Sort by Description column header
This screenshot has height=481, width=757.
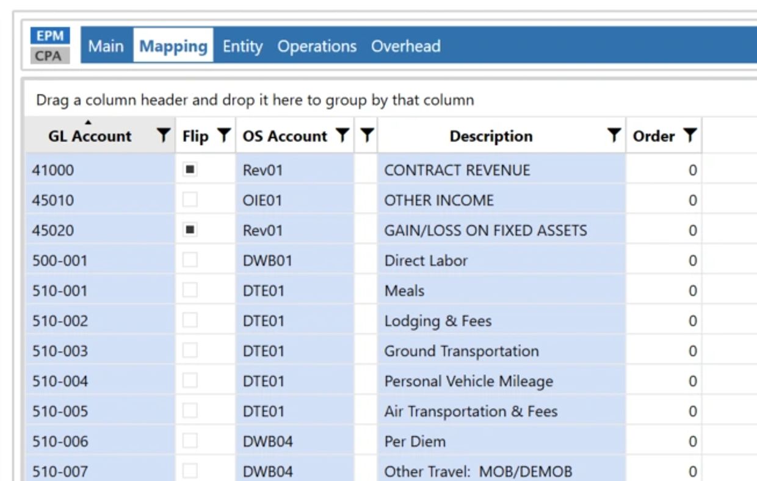pyautogui.click(x=491, y=136)
